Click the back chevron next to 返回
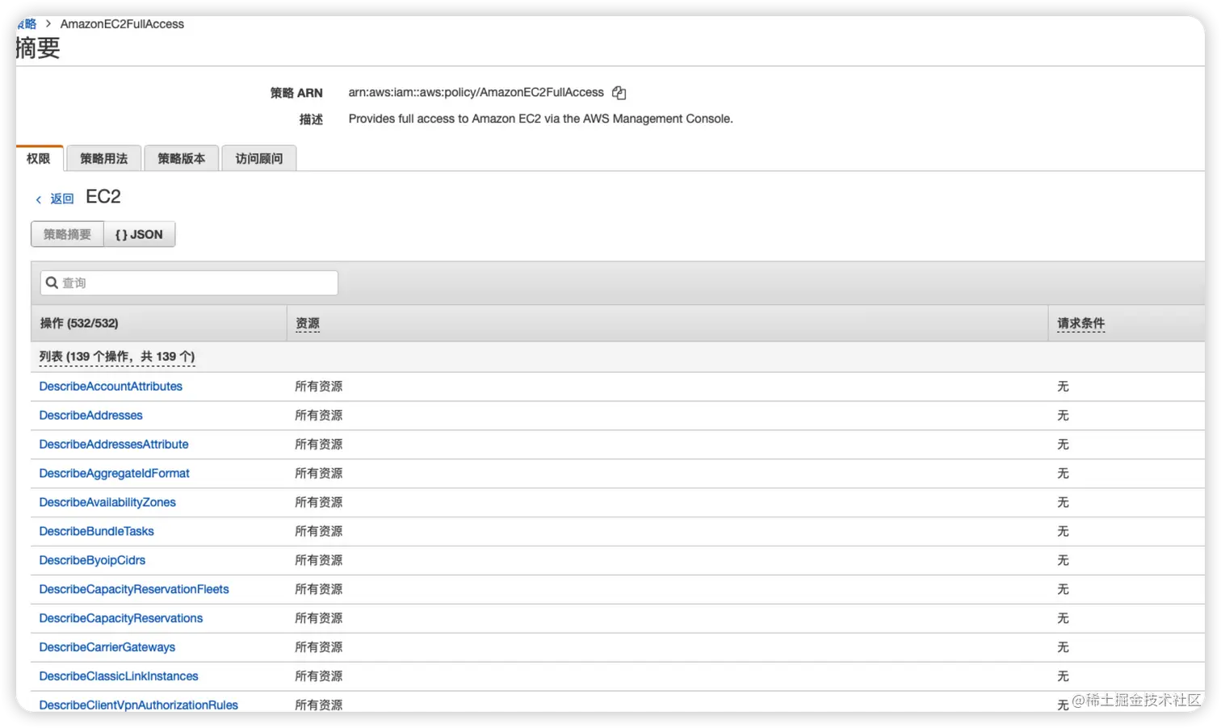Image resolution: width=1221 pixels, height=728 pixels. [x=38, y=199]
